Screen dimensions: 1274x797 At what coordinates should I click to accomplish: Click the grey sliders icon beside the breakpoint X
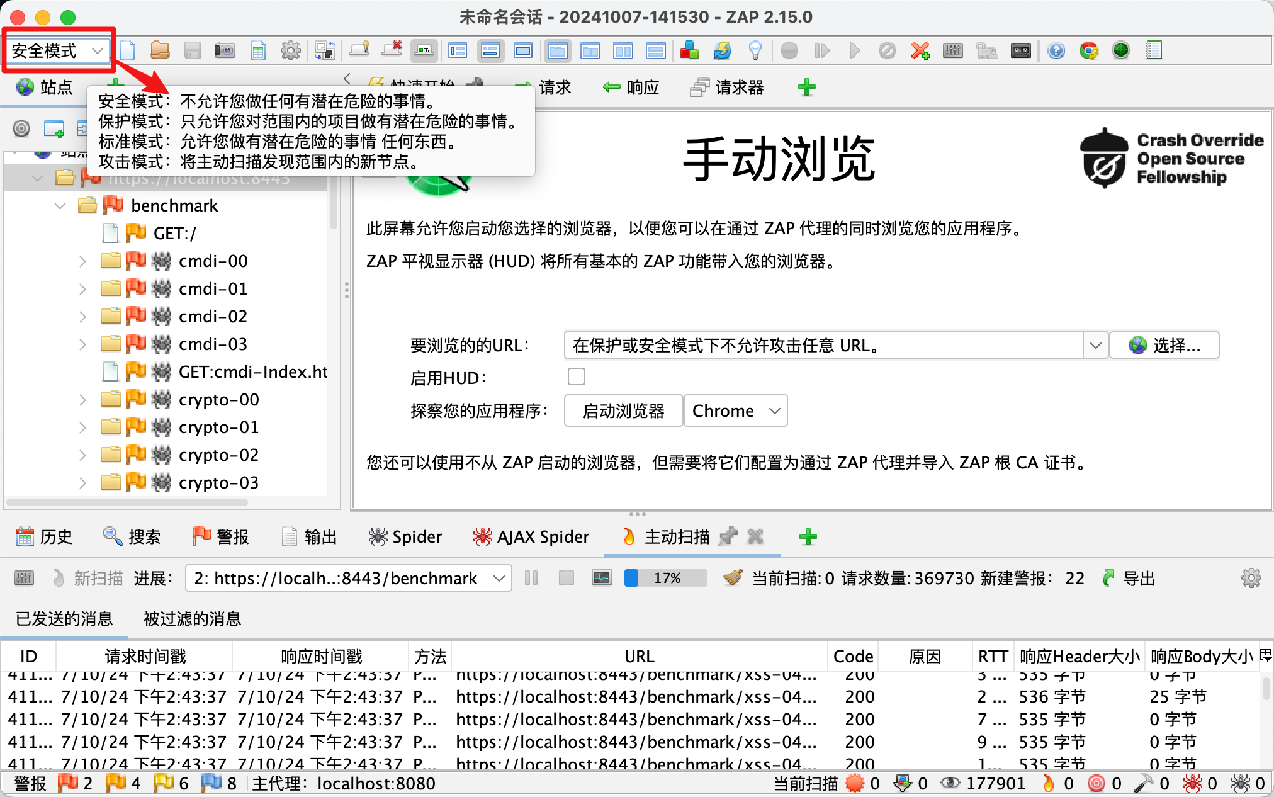pyautogui.click(x=953, y=50)
